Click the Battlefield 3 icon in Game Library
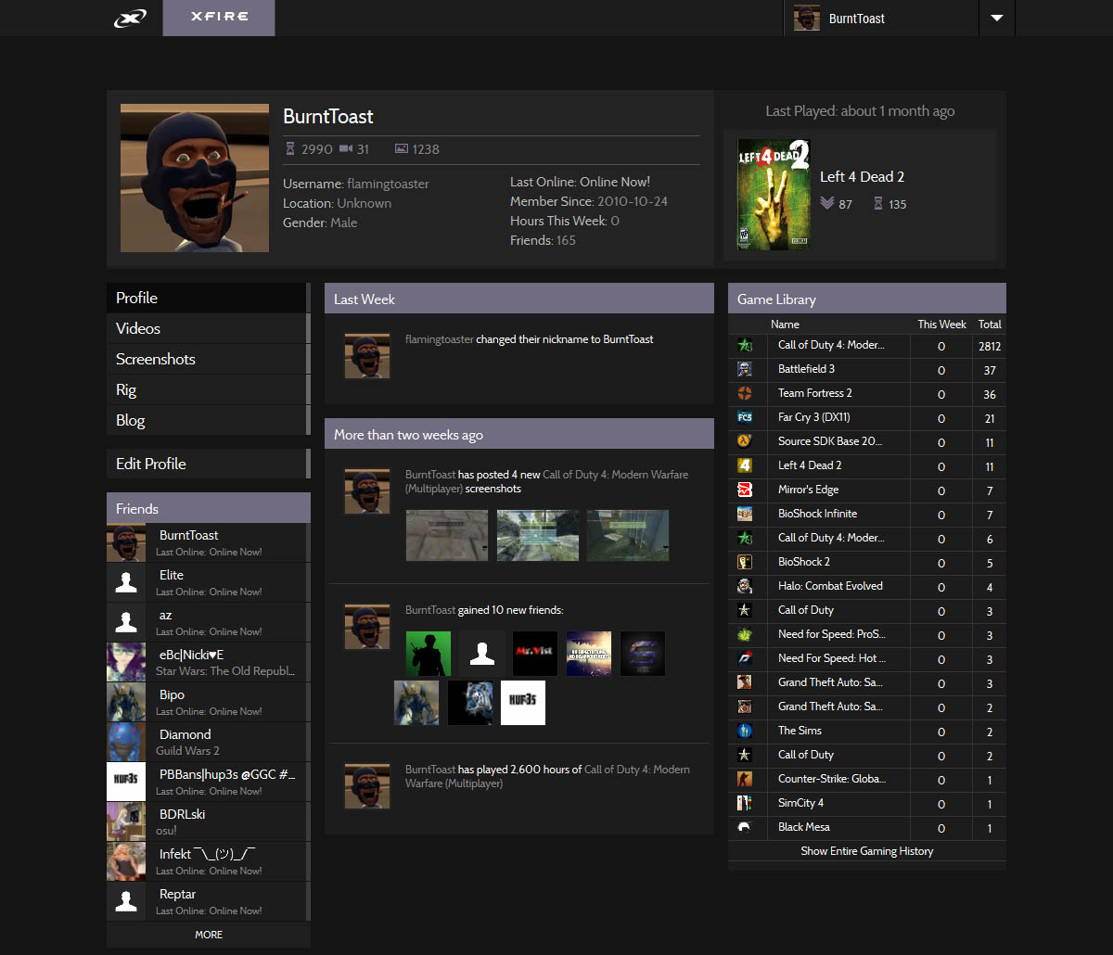The image size is (1113, 955). 745,369
